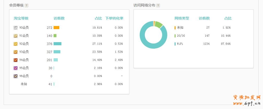Click 未知 row in member level table
Viewport: 263px width, 109px height.
click(x=24, y=84)
